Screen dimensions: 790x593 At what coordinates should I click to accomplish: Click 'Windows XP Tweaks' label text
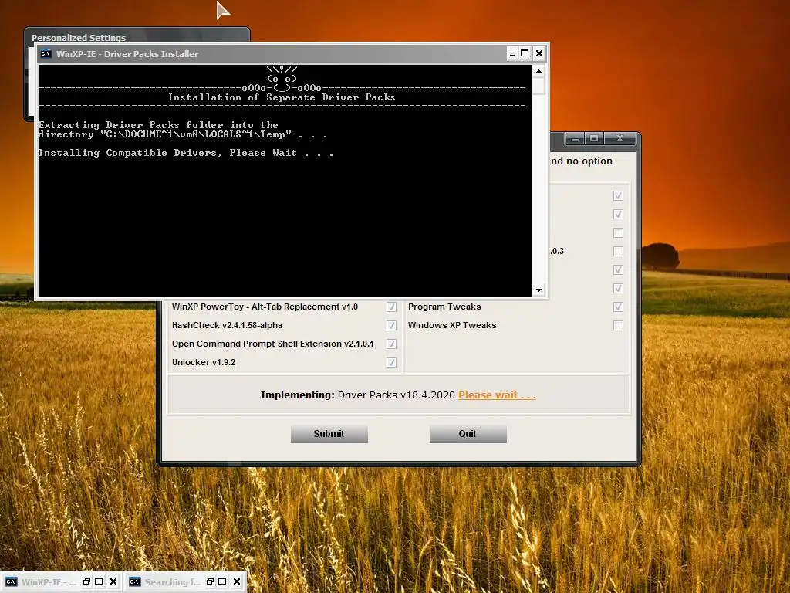[x=452, y=325]
